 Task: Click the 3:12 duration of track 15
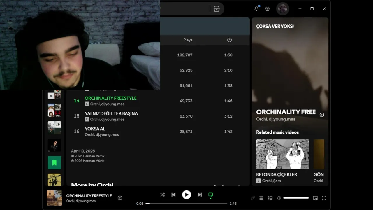pos(228,116)
